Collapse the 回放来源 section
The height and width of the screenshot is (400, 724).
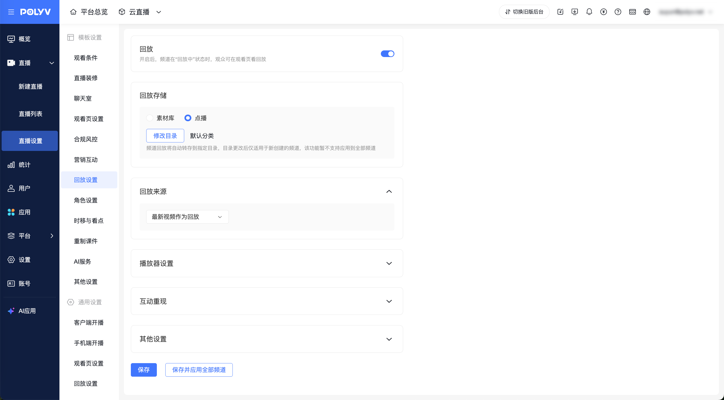[389, 191]
